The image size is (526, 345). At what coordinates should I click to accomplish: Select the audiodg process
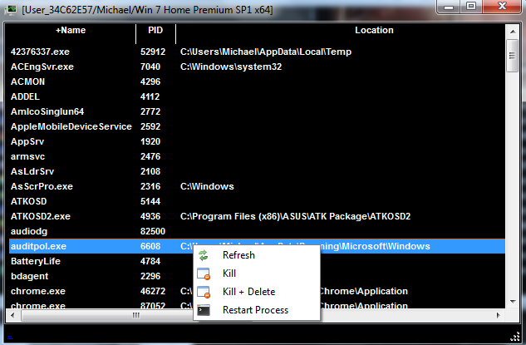click(29, 232)
